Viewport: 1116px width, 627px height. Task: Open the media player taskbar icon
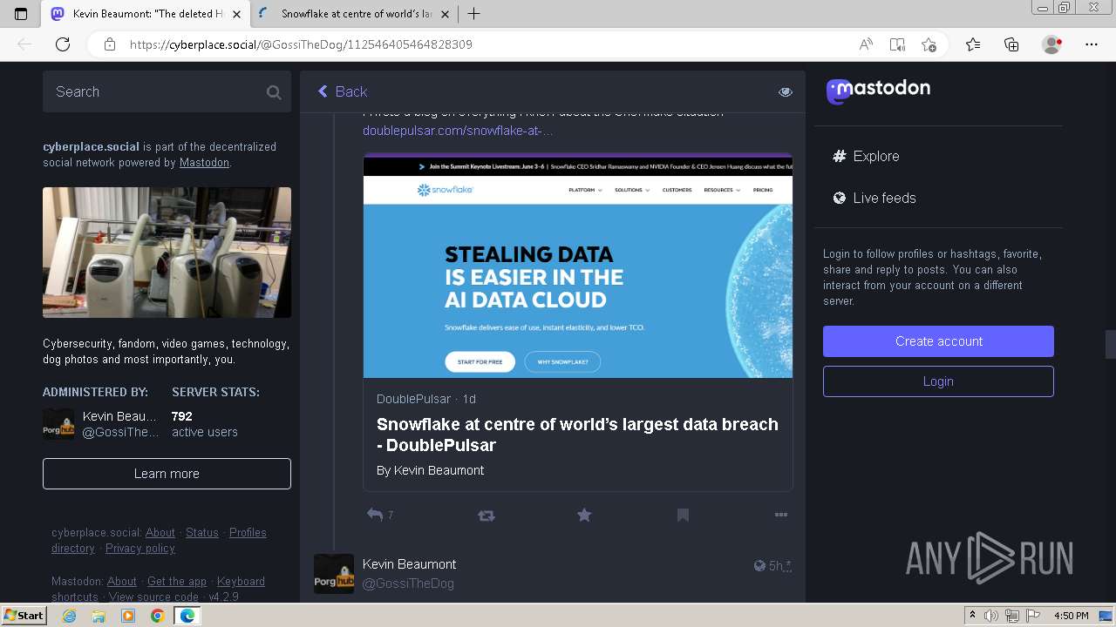point(128,616)
